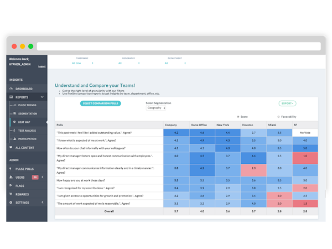Select the Score radio button
The width and height of the screenshot is (332, 249).
pos(238,117)
